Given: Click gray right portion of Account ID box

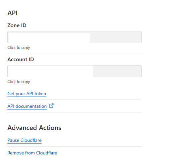Looking at the screenshot, I should point(117,71).
